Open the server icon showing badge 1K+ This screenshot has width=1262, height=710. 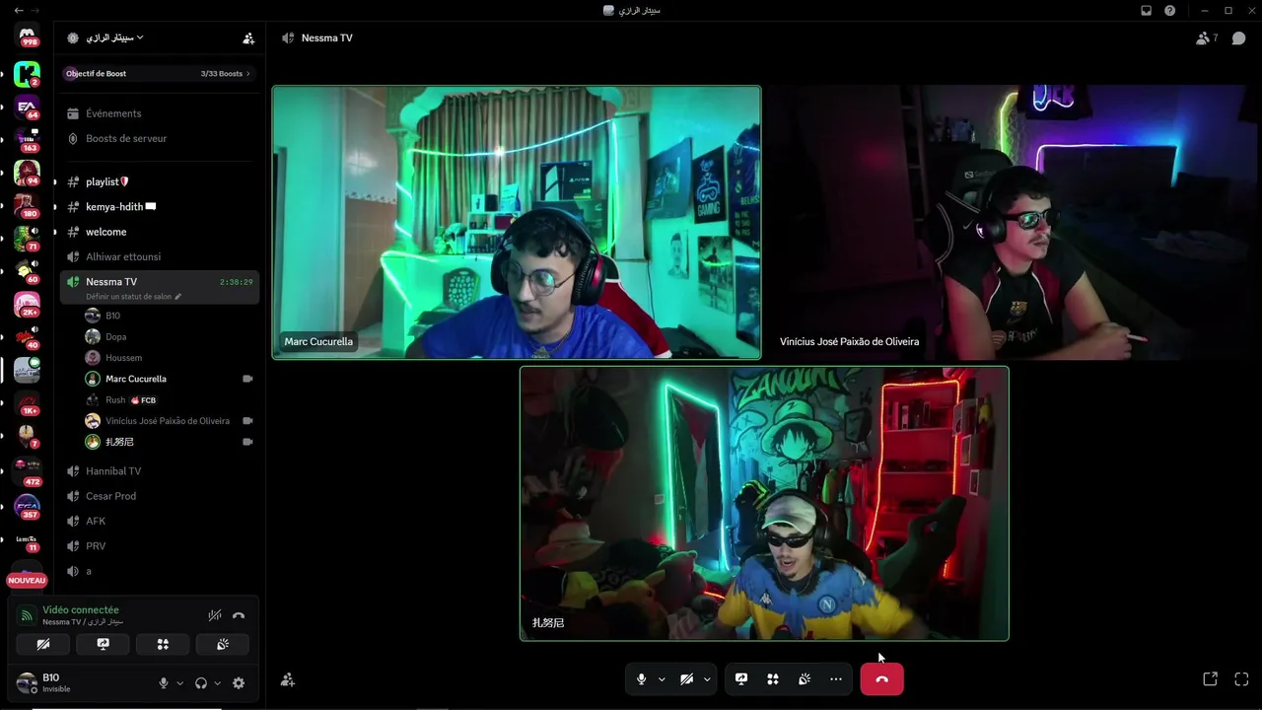click(28, 402)
